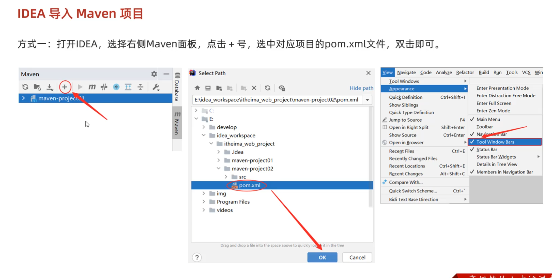Click the Home directory icon in Select Path
Screen dimensions: 552x278
tap(197, 88)
